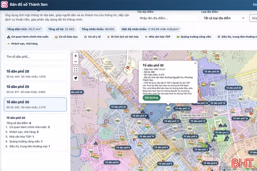Click the Bản đồ số Thành Sen logo

click(x=5, y=4)
